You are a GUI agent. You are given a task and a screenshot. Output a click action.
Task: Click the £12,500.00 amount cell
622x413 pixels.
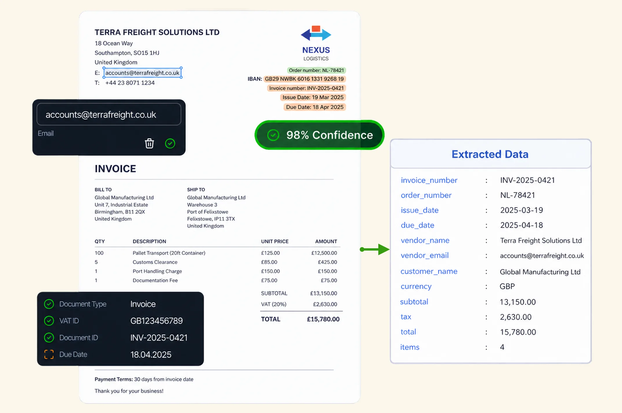coord(324,253)
